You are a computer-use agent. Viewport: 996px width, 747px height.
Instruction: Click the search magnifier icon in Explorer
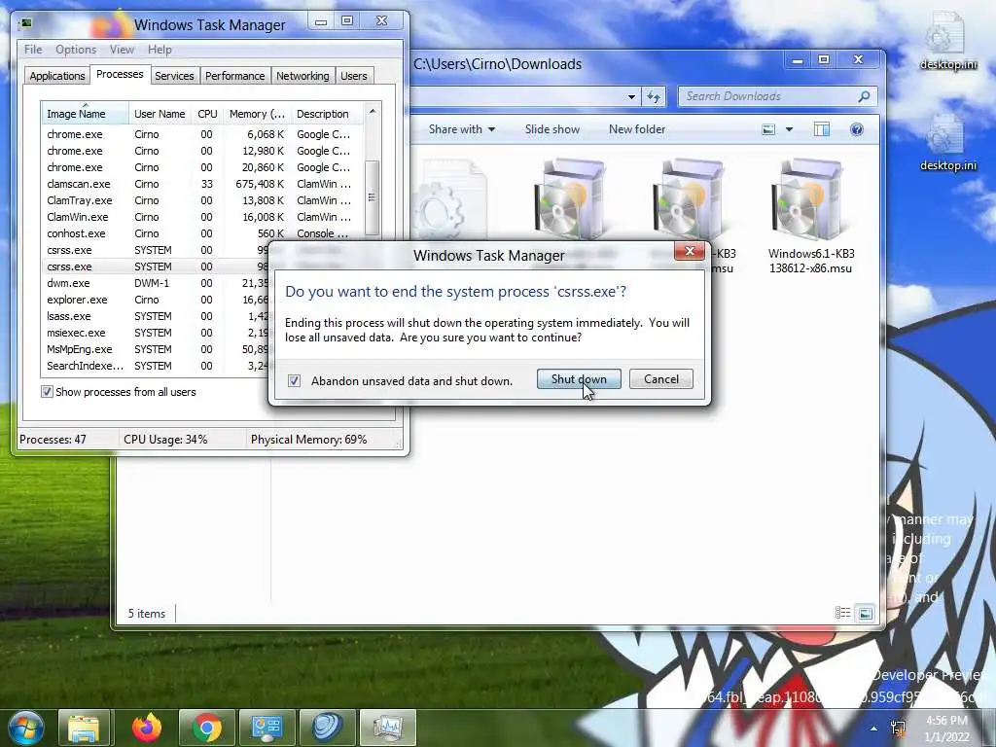[x=864, y=96]
